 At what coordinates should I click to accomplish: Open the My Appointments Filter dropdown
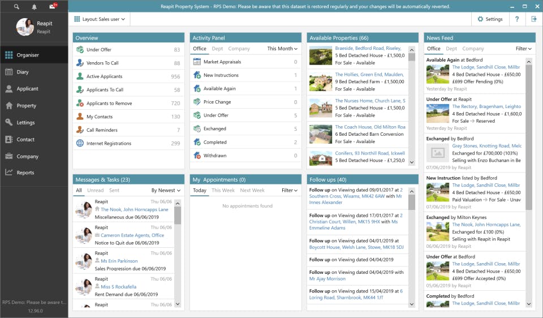pos(290,190)
